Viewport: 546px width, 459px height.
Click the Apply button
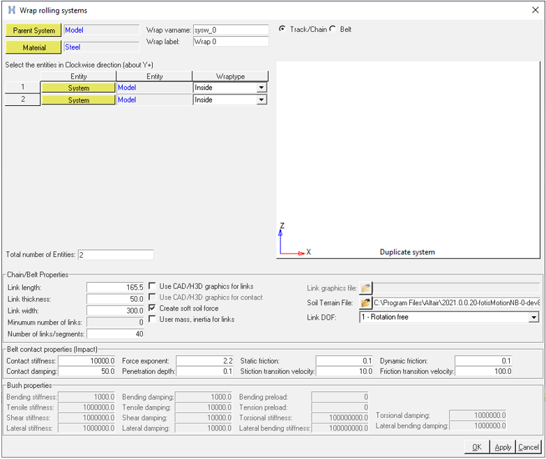click(503, 447)
